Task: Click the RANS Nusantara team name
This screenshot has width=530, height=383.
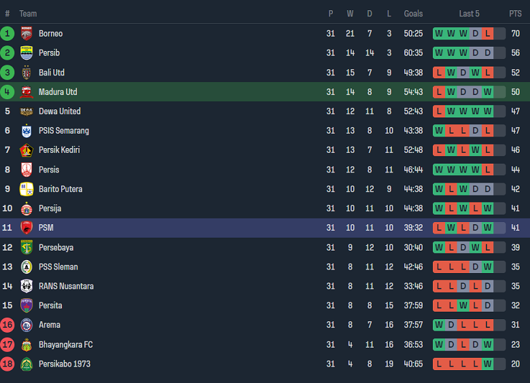Action: point(66,287)
